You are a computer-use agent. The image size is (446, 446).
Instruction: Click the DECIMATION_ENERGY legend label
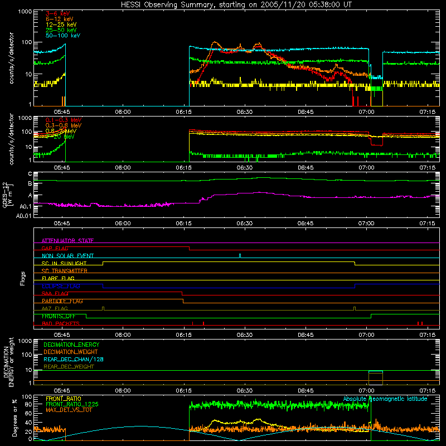point(71,345)
